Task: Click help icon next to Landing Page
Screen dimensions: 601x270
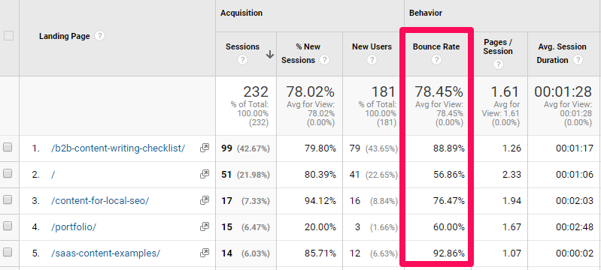Action: tap(99, 36)
